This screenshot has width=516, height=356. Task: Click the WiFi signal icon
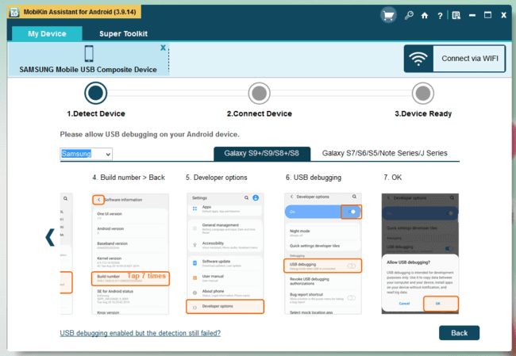[x=418, y=59]
